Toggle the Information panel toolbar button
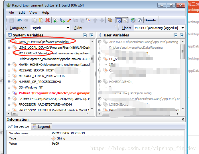Viewport: 199px width, 154px height. (118, 20)
